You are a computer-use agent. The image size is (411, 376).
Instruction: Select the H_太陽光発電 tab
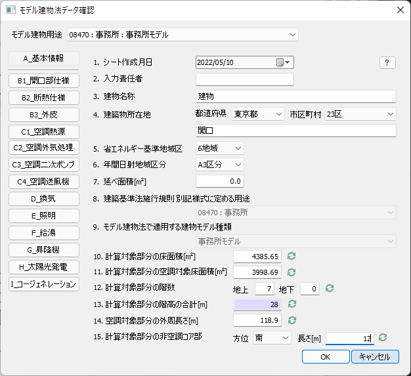[44, 266]
